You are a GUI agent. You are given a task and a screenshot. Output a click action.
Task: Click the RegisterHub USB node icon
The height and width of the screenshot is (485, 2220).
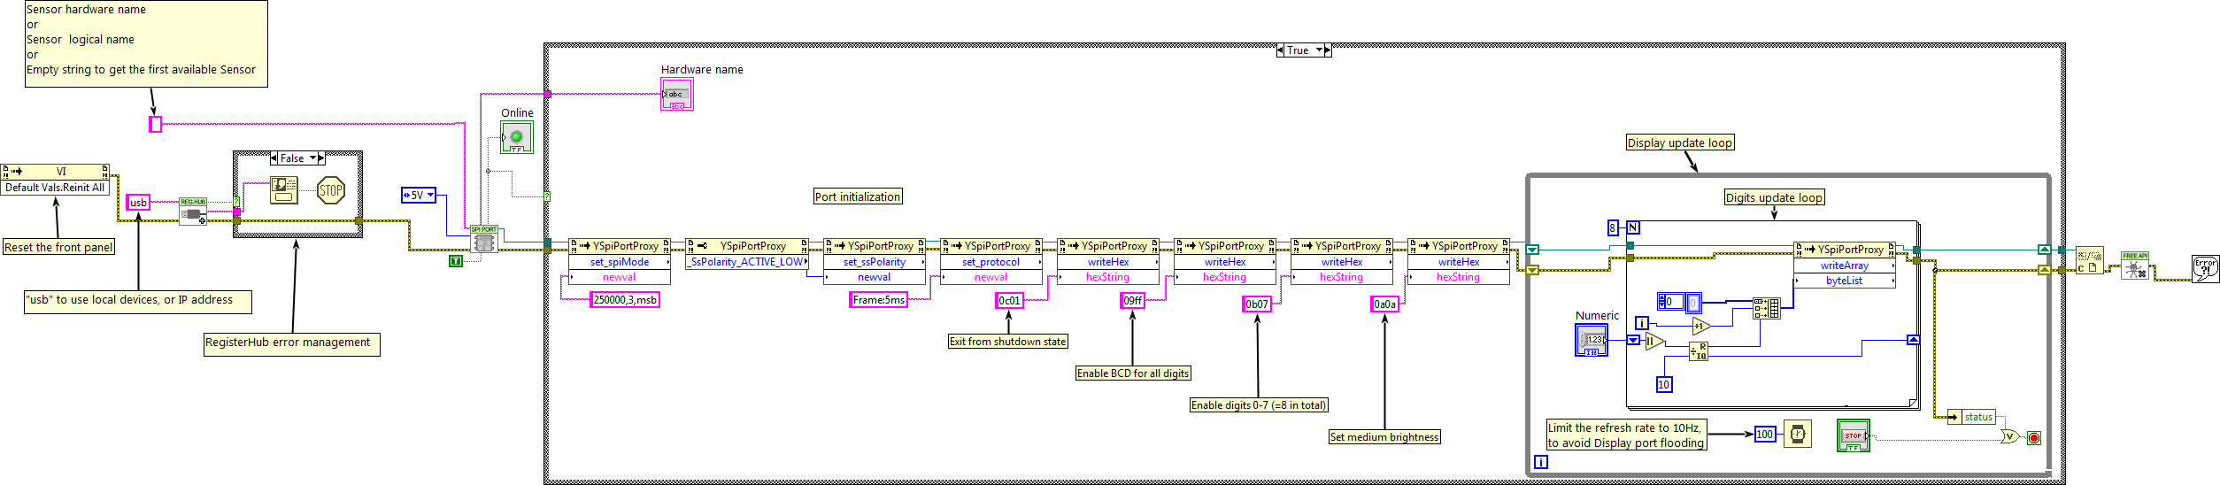coord(193,212)
